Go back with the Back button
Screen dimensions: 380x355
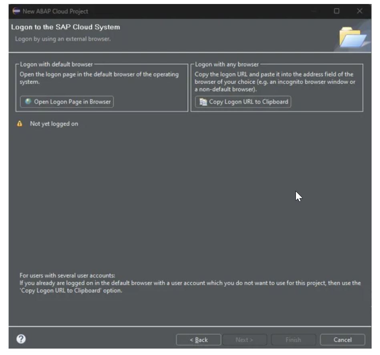click(199, 340)
